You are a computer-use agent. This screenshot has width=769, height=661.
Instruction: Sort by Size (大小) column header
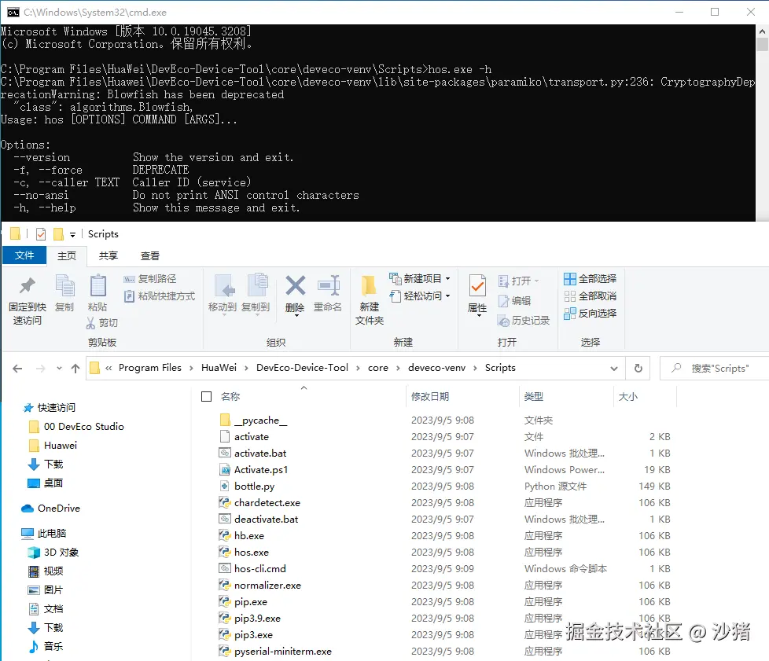click(627, 396)
